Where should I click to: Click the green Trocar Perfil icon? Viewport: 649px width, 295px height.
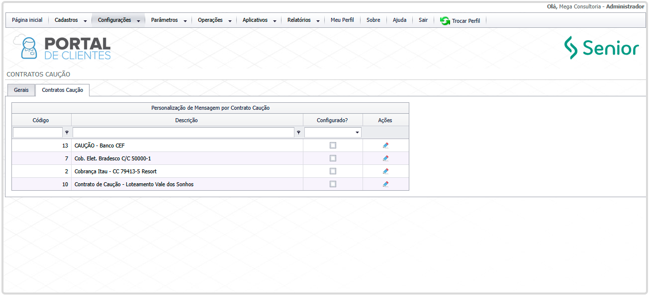point(445,21)
